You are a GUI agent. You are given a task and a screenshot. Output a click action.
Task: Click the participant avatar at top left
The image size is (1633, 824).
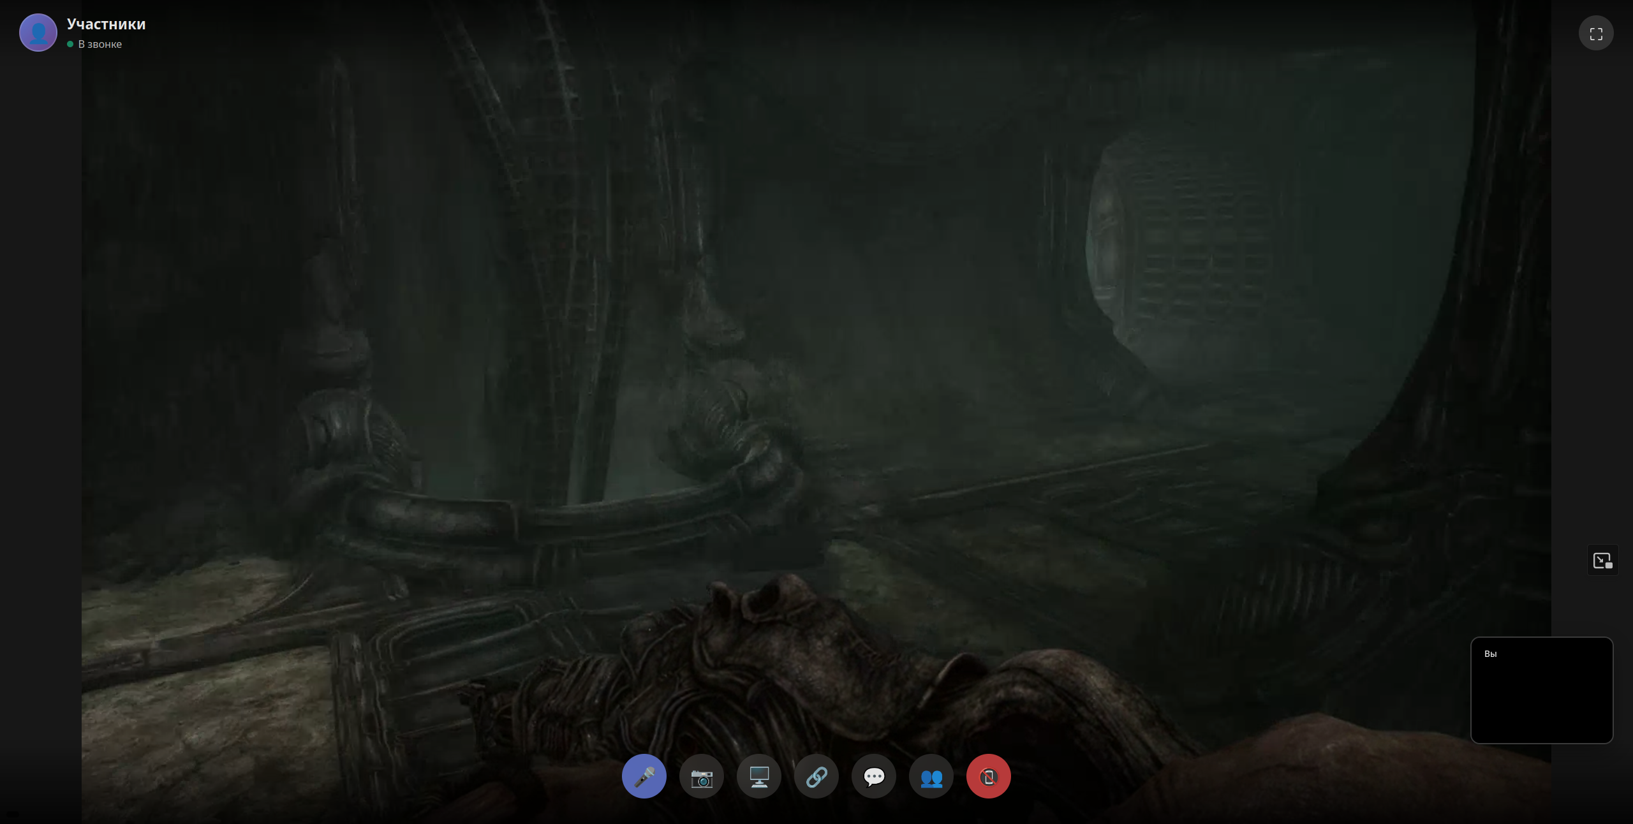tap(38, 33)
